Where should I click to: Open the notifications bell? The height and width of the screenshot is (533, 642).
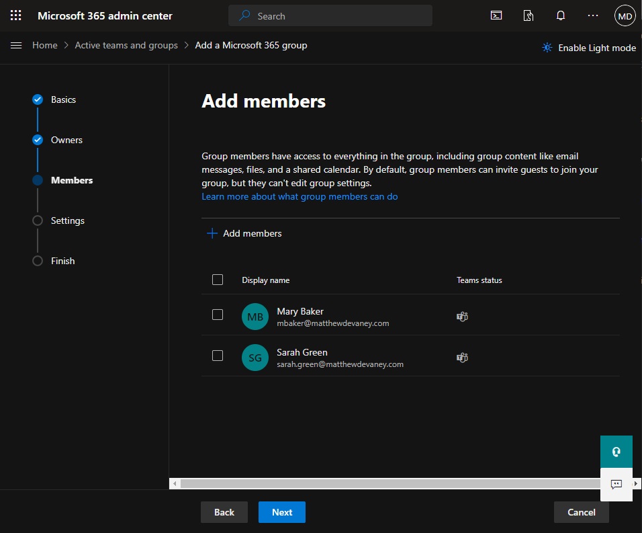[x=561, y=15]
